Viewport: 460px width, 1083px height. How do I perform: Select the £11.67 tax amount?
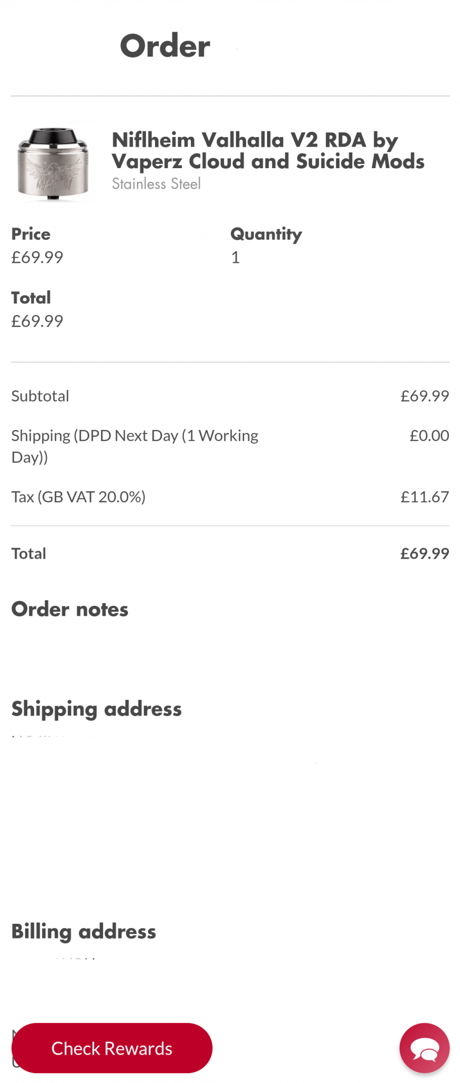coord(424,497)
